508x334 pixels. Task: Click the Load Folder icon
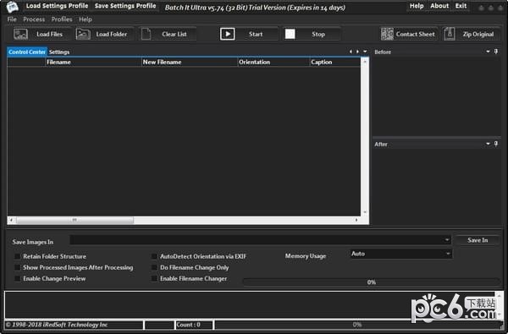tap(83, 34)
